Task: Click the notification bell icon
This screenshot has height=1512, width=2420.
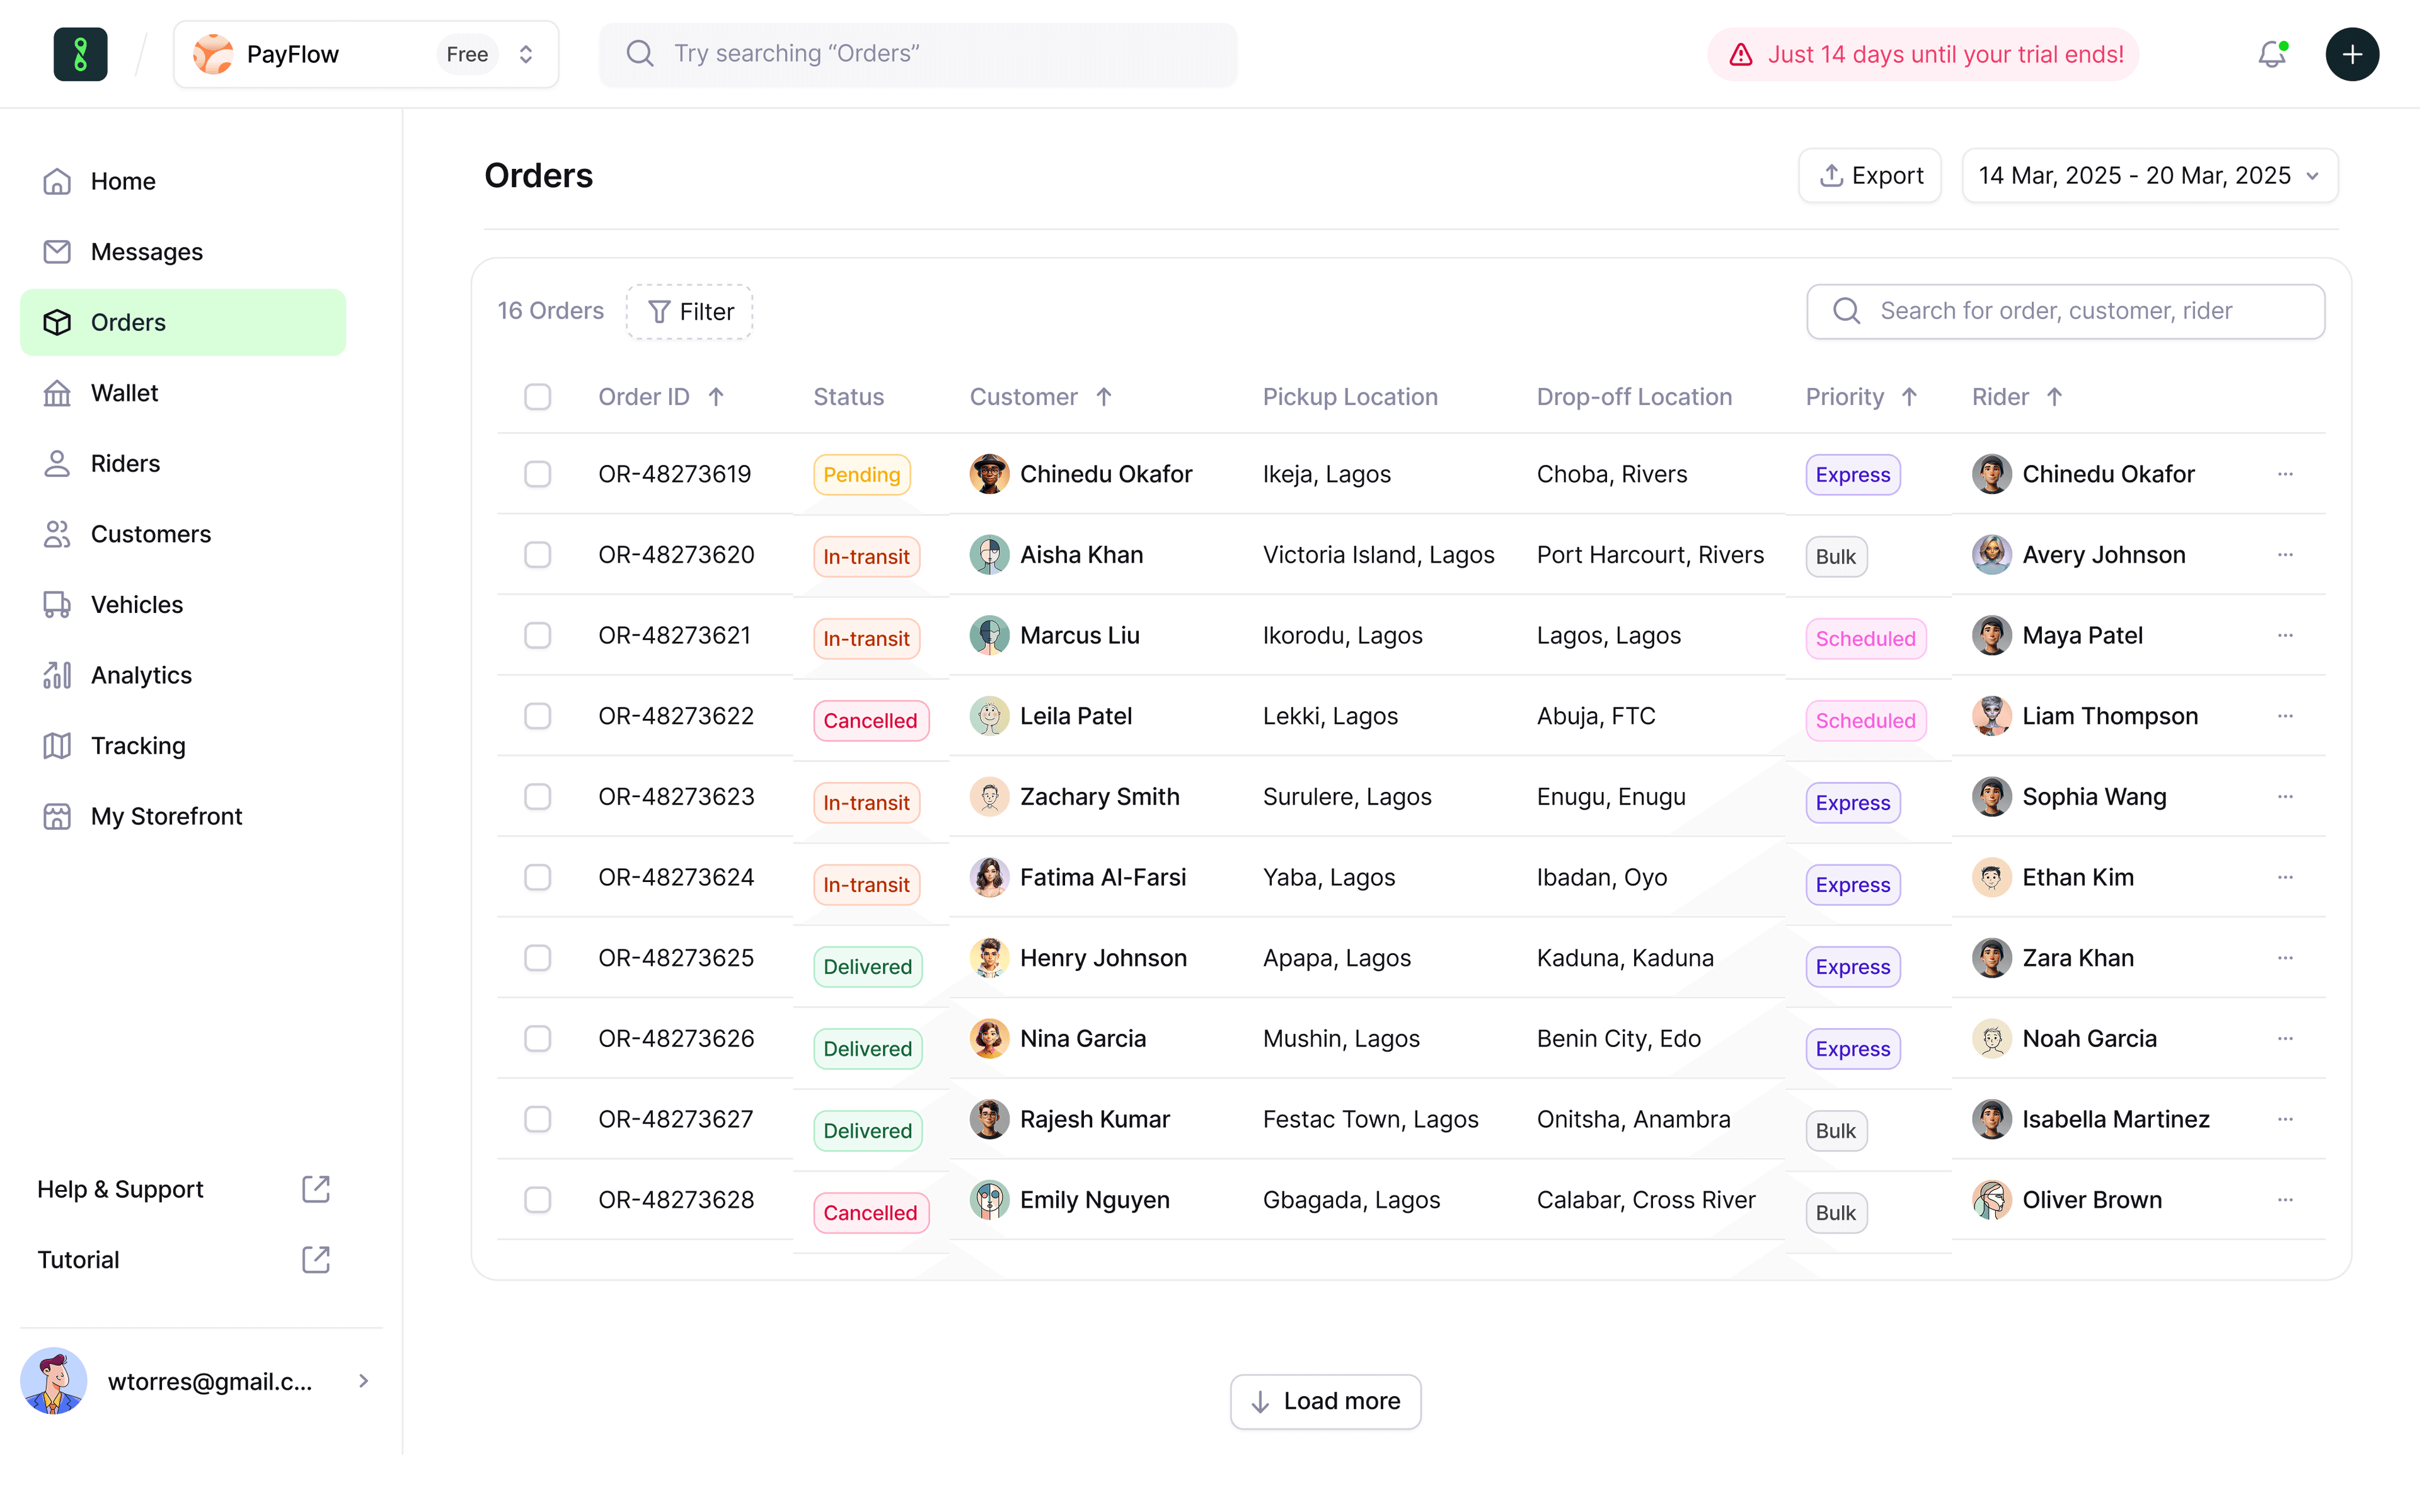Action: 2271,54
